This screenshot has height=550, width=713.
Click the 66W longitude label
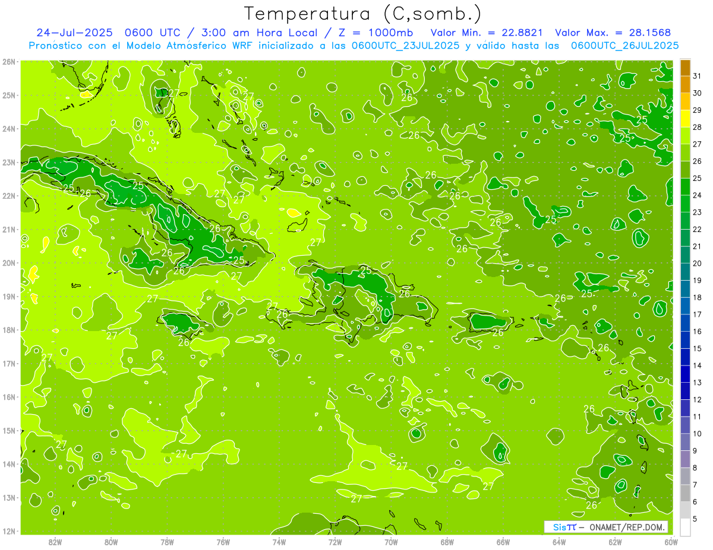click(503, 542)
